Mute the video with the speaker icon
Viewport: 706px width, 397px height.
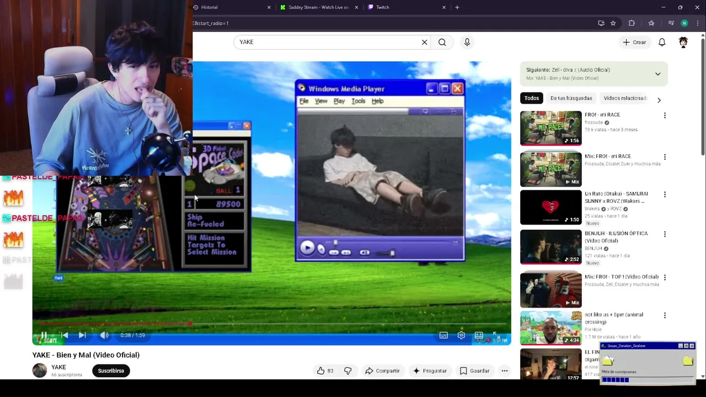point(104,335)
